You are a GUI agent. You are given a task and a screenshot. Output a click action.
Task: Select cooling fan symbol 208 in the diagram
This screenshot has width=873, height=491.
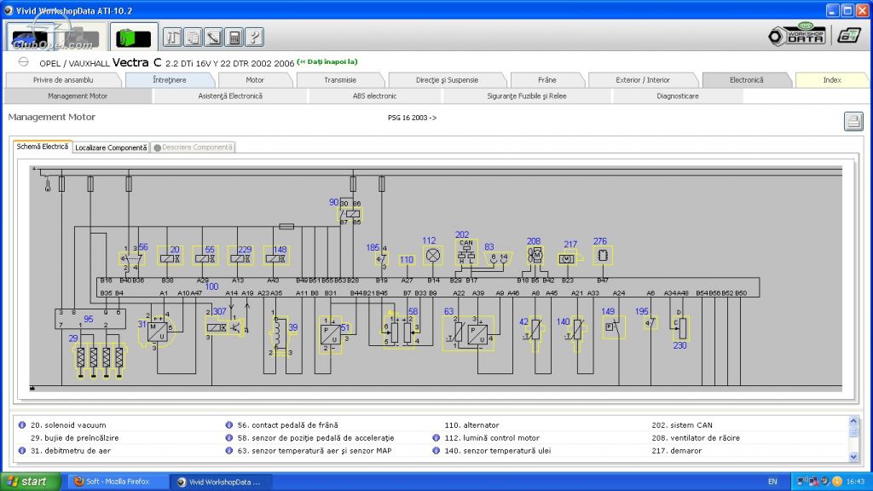click(535, 255)
